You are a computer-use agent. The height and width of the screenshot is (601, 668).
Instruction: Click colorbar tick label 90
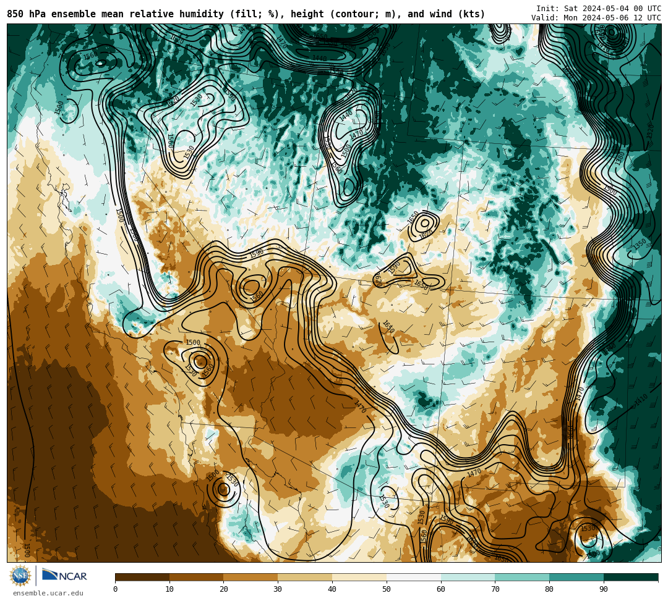pos(604,589)
